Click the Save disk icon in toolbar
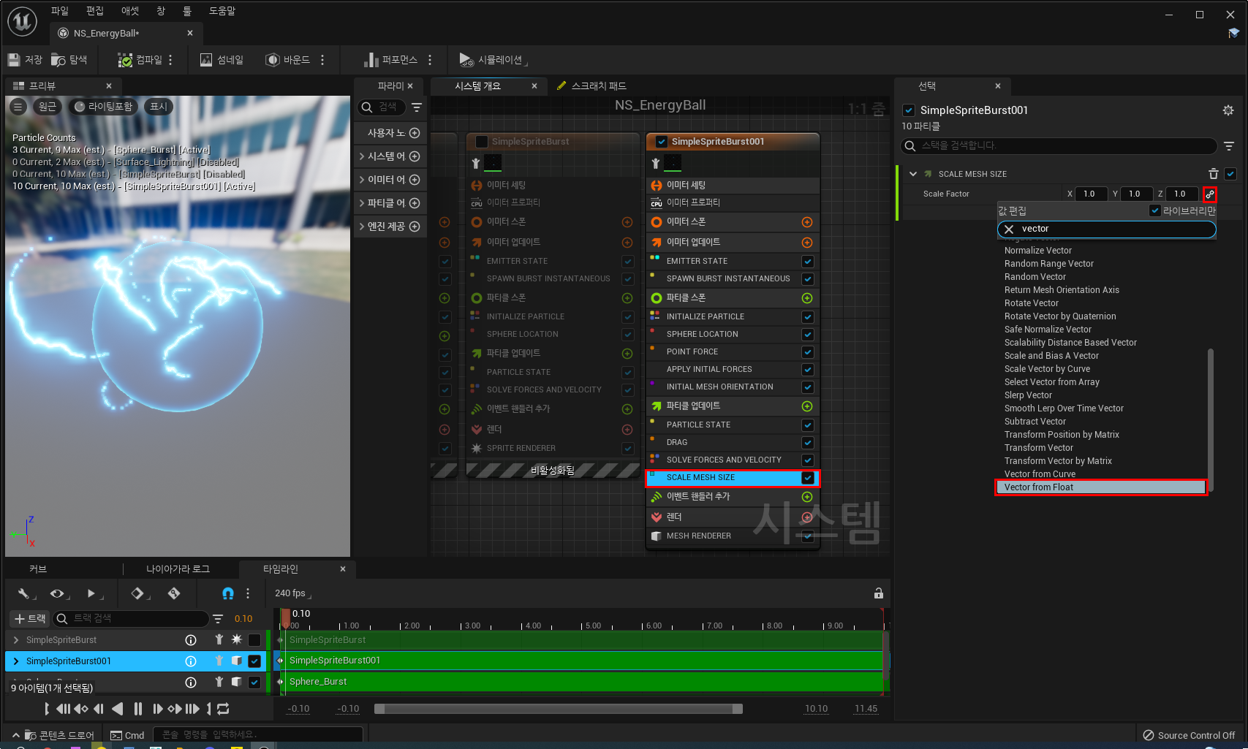Screen dimensions: 1248x749 coord(14,60)
